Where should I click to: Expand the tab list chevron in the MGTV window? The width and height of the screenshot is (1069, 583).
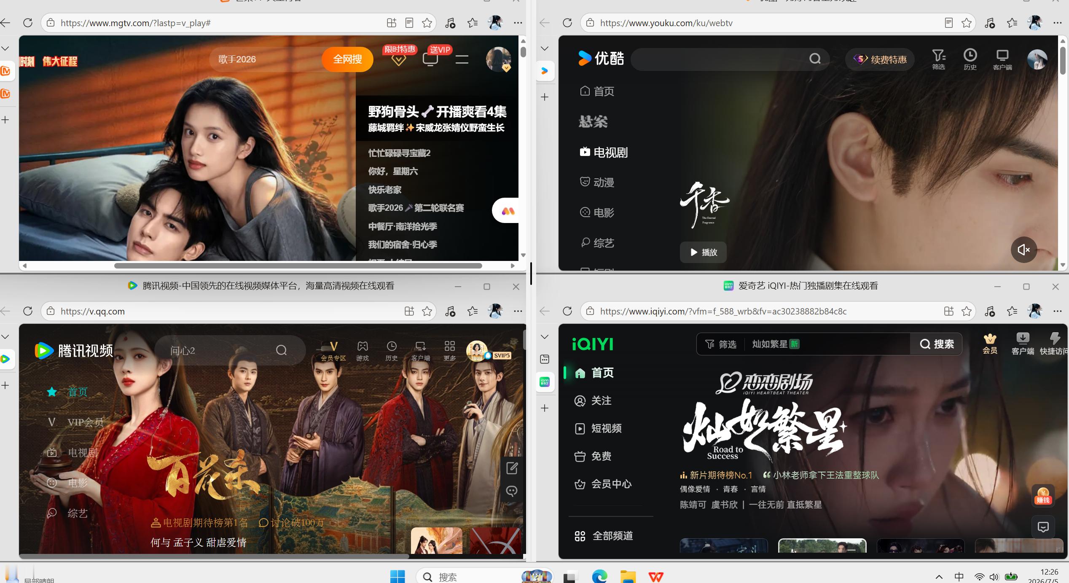[5, 48]
